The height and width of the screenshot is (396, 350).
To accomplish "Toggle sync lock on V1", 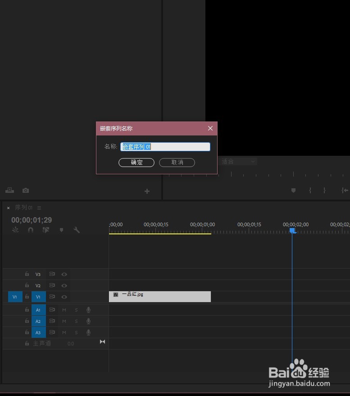I will (x=52, y=297).
